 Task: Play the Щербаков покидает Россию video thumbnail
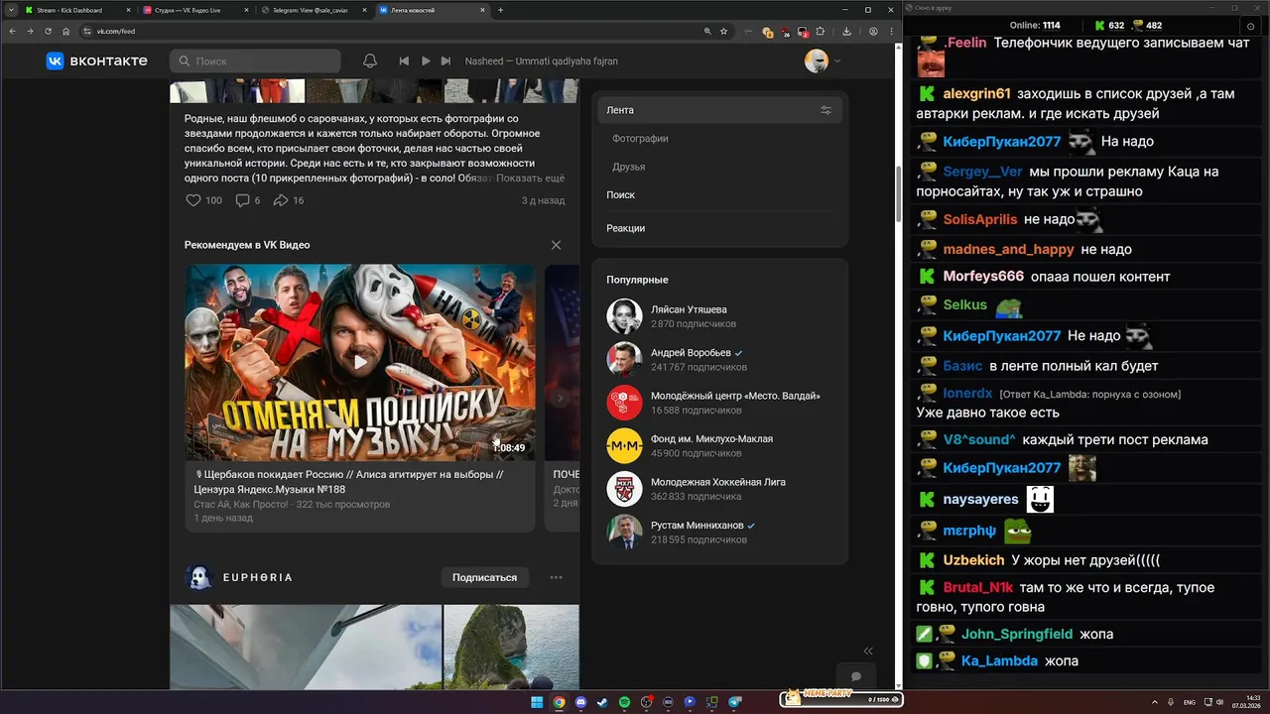tap(359, 362)
